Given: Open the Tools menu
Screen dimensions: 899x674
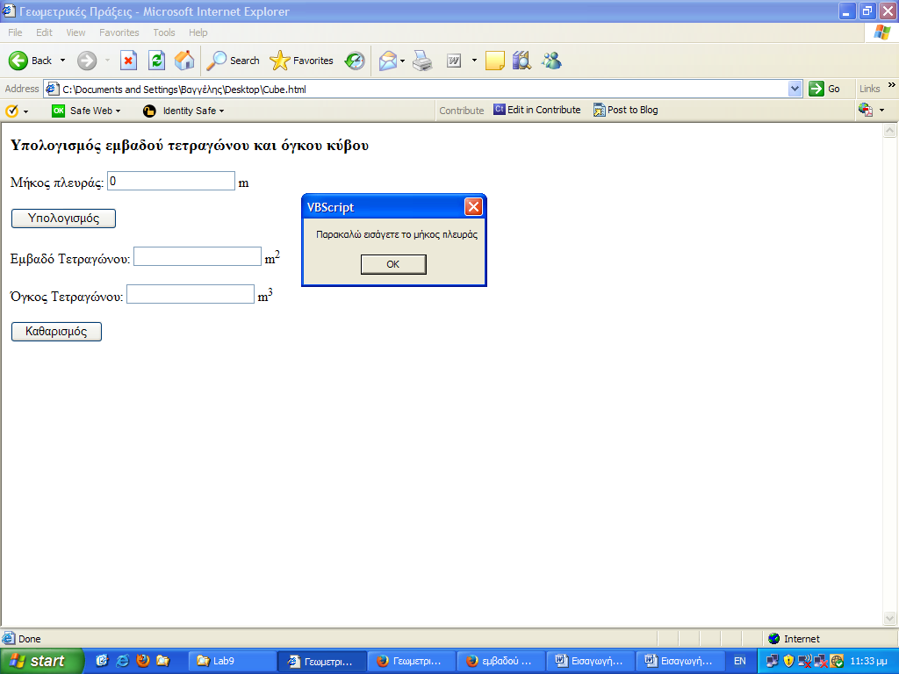Looking at the screenshot, I should [x=164, y=32].
